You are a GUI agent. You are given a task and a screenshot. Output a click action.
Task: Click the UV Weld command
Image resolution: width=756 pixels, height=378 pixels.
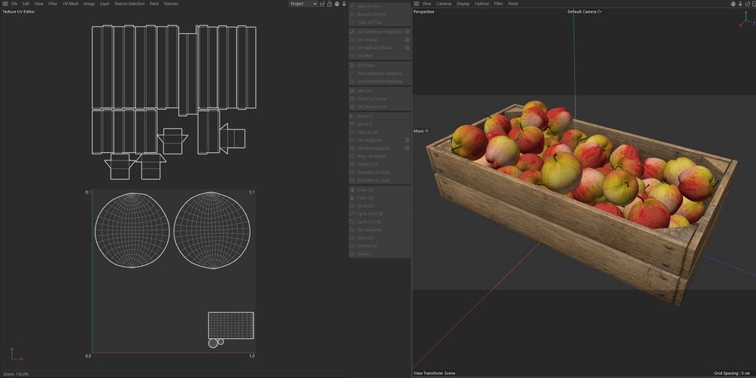[x=380, y=56]
